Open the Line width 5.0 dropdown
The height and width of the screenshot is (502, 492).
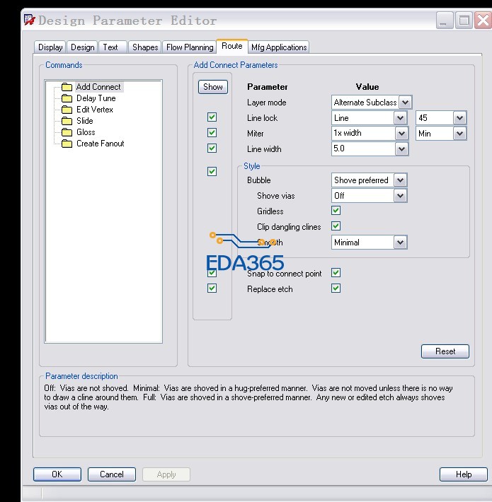[401, 149]
